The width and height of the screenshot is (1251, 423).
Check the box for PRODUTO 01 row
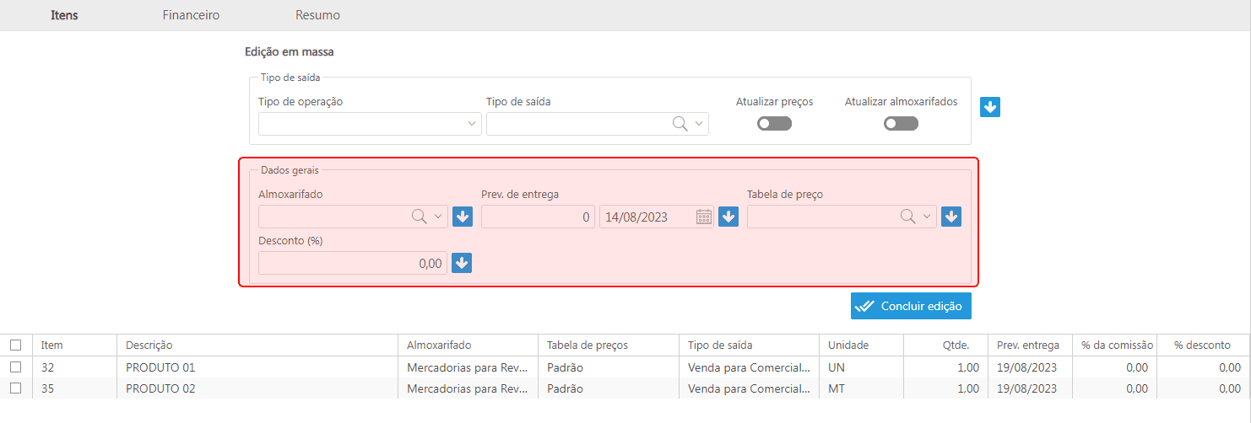coord(15,367)
